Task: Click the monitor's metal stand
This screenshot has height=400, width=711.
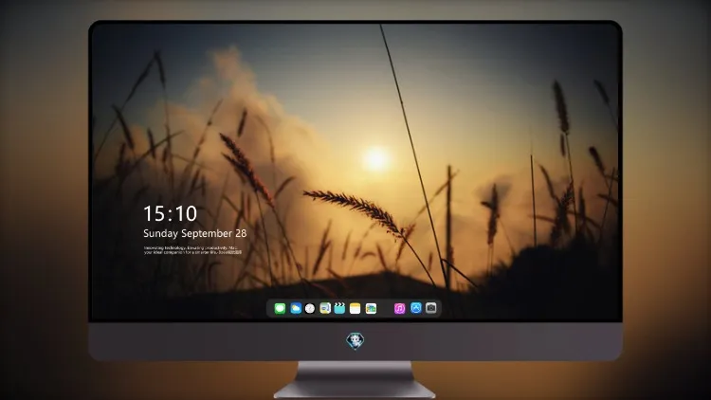Action: click(355, 380)
